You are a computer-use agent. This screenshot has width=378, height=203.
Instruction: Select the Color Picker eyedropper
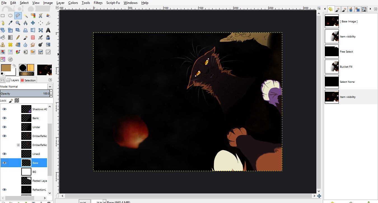[x=10, y=23]
